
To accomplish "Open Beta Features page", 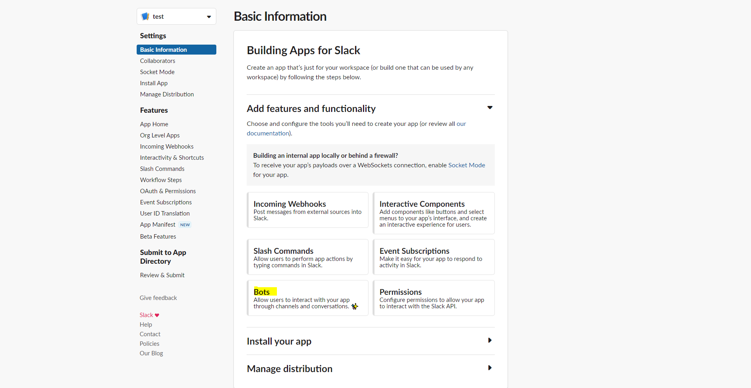I will pyautogui.click(x=158, y=236).
